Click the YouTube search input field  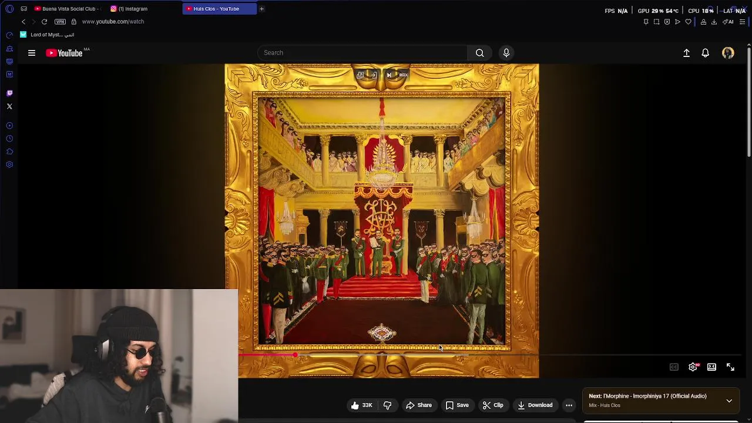coord(362,53)
